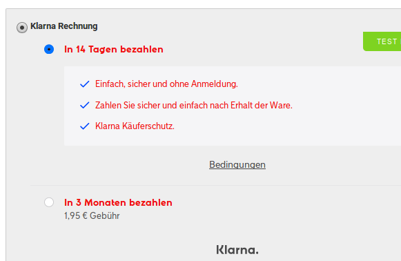The width and height of the screenshot is (401, 261).
Task: Click the Klarna Käuferschutz text line
Action: coord(135,126)
